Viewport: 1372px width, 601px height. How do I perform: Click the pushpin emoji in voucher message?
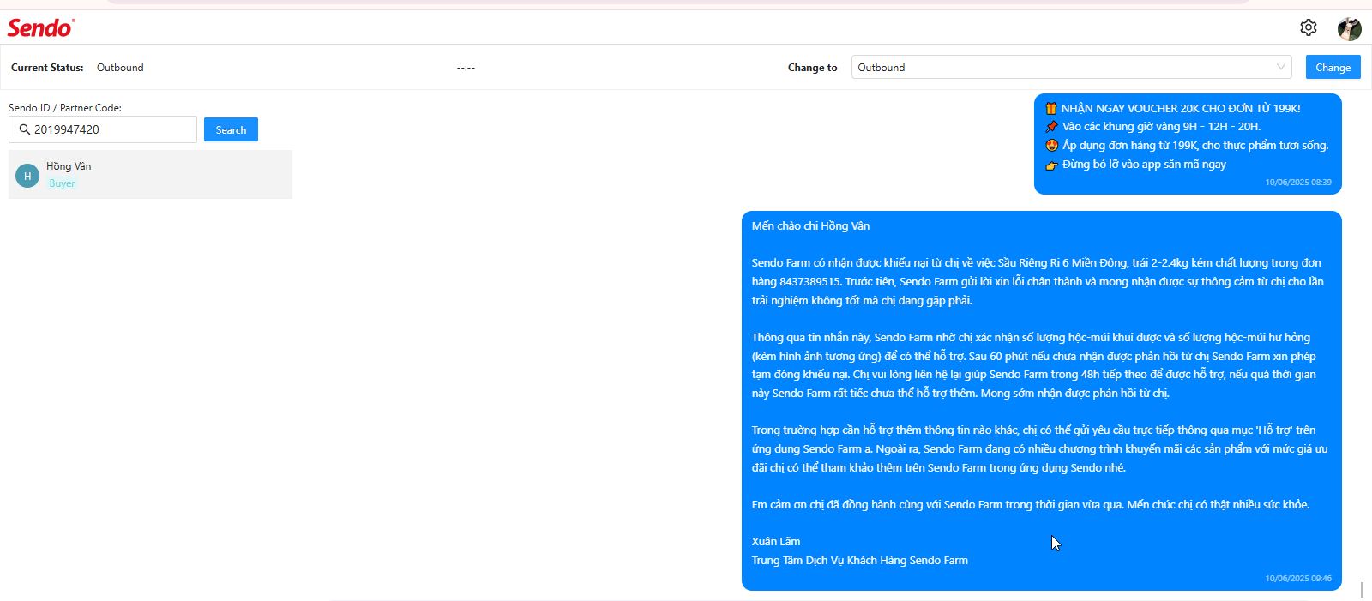(1051, 126)
